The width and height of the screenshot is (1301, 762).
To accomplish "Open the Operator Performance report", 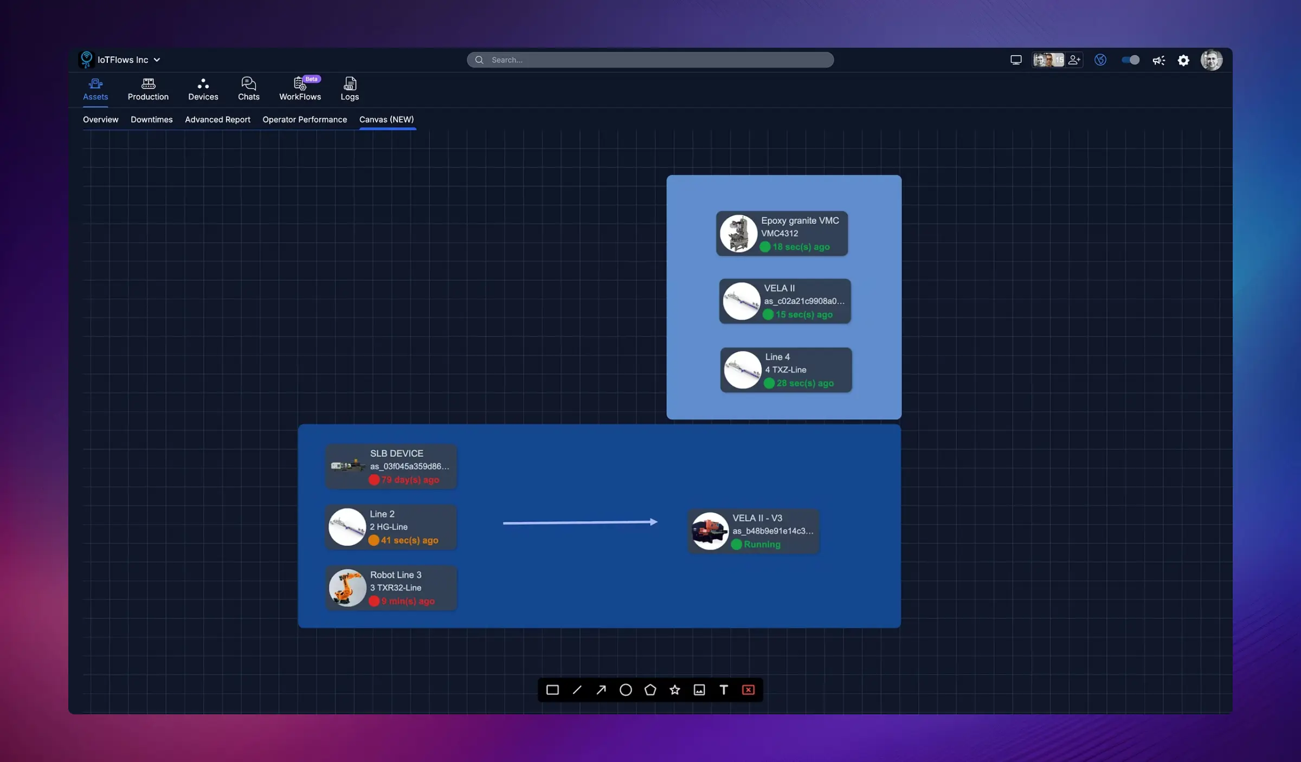I will pyautogui.click(x=305, y=119).
